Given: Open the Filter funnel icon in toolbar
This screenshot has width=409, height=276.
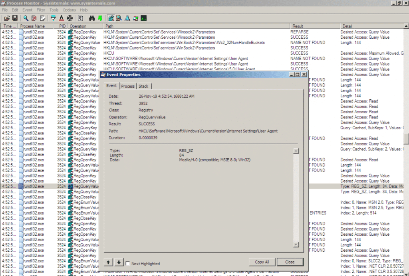Looking at the screenshot, I should coord(53,18).
